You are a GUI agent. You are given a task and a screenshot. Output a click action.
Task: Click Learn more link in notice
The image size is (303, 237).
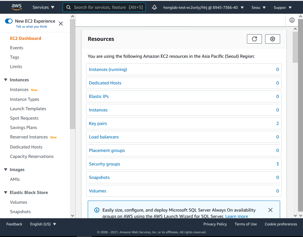tap(237, 216)
